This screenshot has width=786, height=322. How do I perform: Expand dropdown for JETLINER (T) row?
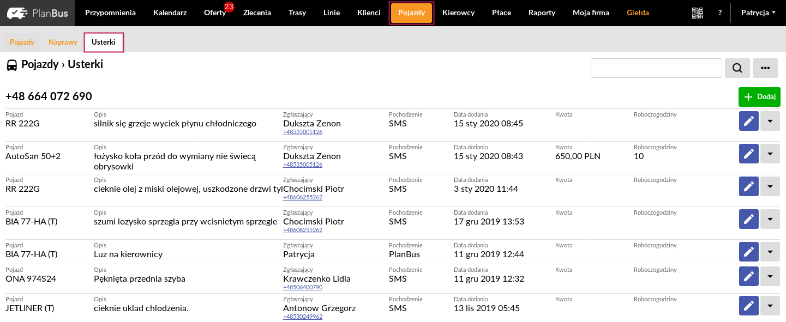[x=770, y=306]
